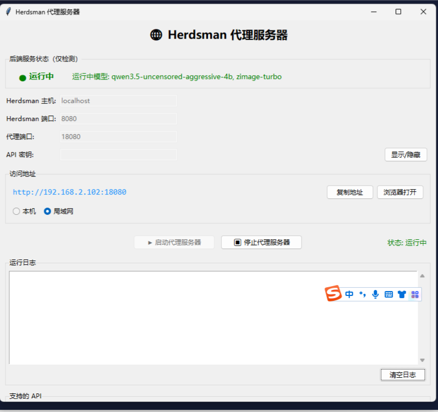Open Sogou skin shirt icon
Viewport: 438px width, 412px height.
pos(401,294)
